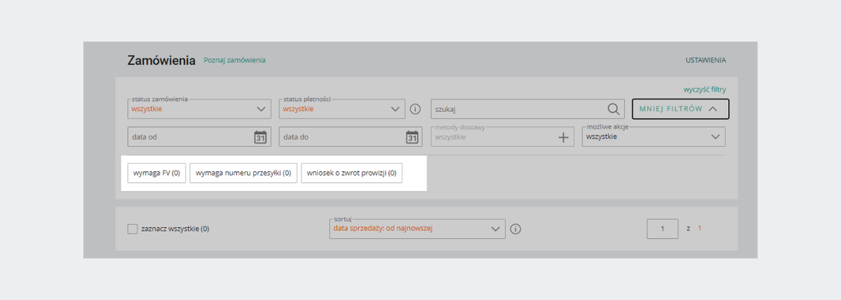Expand the 'status płatności' dropdown
Screen dimensions: 841x300
point(342,108)
